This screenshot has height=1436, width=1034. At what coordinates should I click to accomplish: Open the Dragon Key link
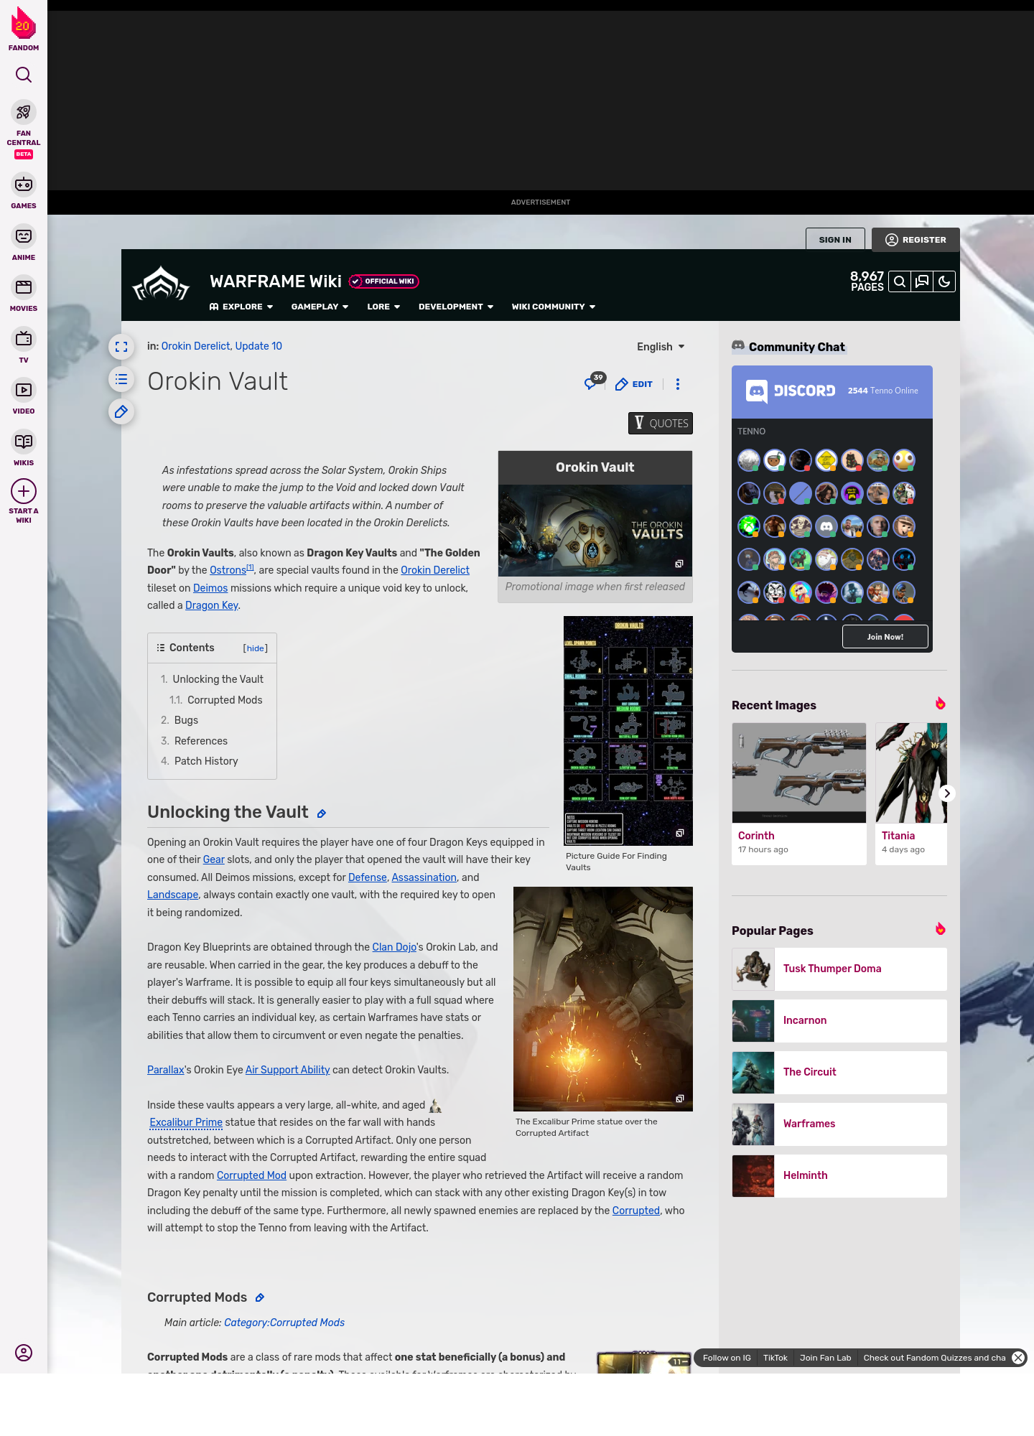[x=212, y=605]
